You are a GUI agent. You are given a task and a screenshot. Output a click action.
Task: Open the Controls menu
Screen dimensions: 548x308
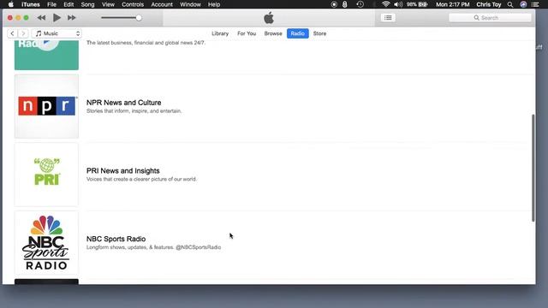133,4
